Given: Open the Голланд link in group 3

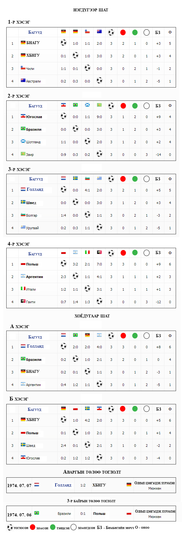Looking at the screenshot, I should (35, 189).
